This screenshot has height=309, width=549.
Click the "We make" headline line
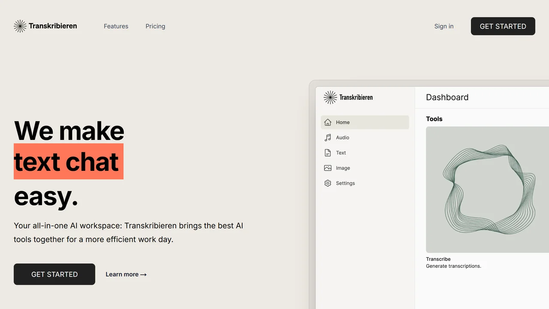click(69, 130)
